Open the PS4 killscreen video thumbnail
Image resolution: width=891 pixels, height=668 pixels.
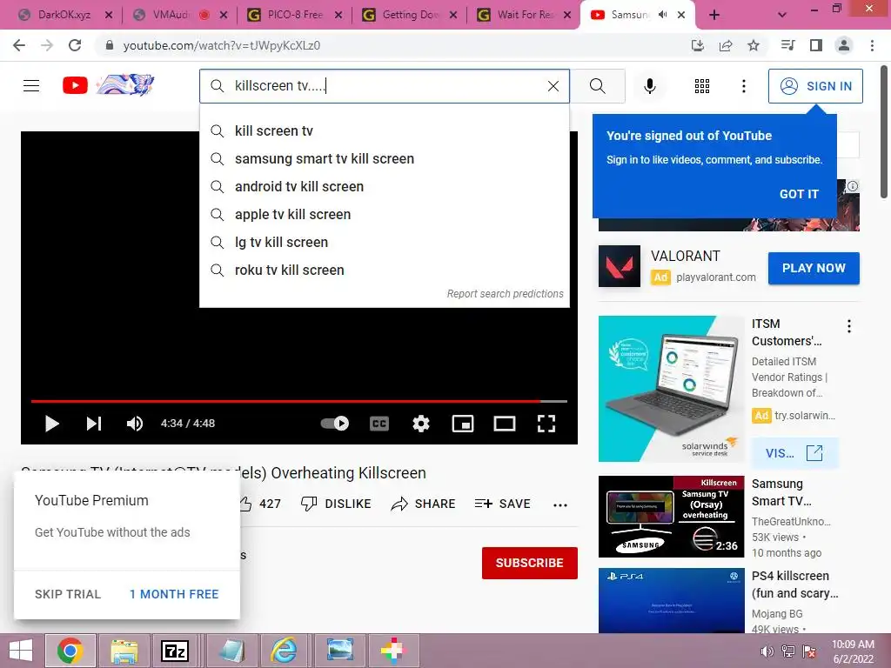click(671, 600)
